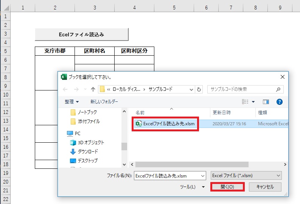Select the 区町村区分 header cell
Screen dimensions: 300x204
(x=134, y=51)
